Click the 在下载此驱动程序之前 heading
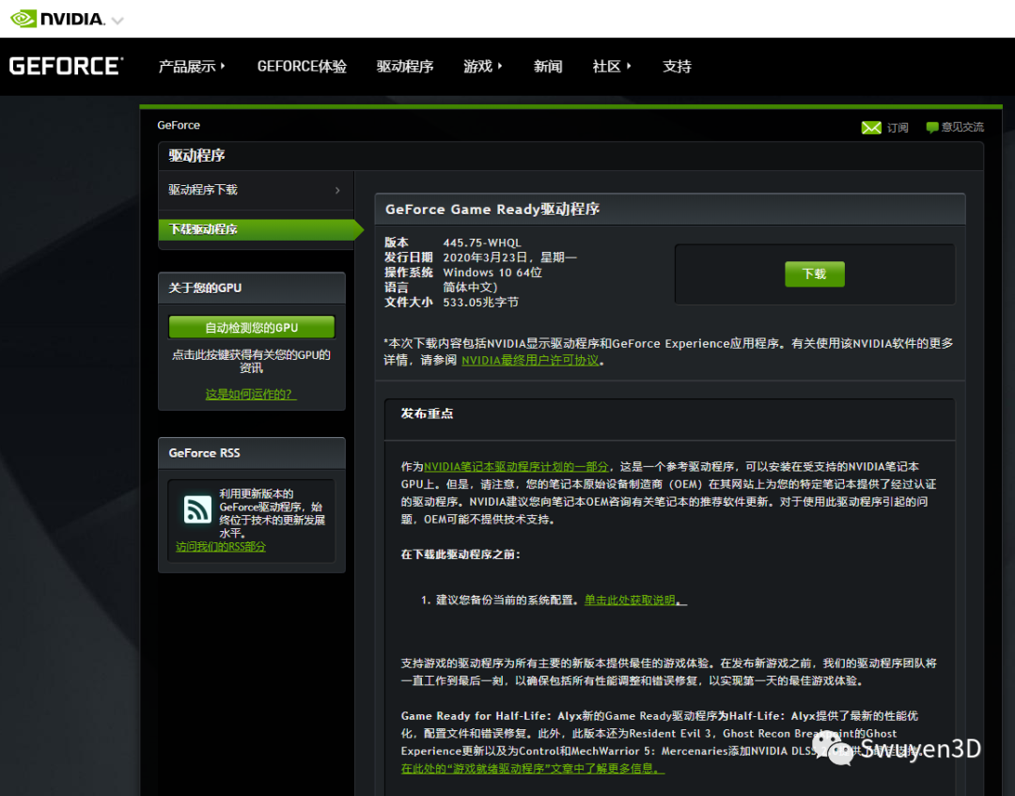Image resolution: width=1015 pixels, height=796 pixels. 461,554
